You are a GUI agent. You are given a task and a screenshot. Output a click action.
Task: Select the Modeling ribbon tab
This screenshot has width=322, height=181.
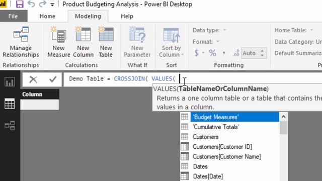pos(88,16)
